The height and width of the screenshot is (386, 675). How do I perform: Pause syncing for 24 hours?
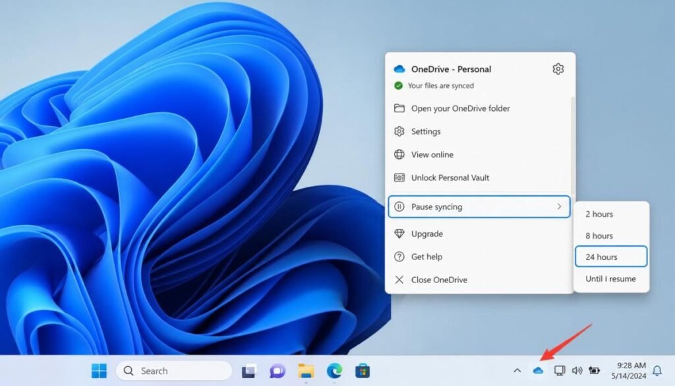[611, 257]
